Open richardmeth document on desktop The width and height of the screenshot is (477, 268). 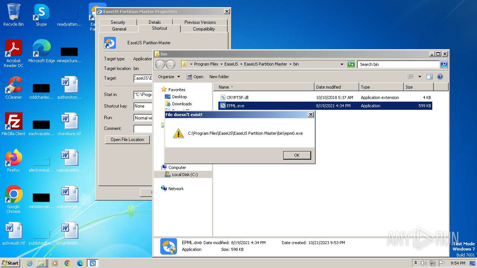pyautogui.click(x=69, y=234)
